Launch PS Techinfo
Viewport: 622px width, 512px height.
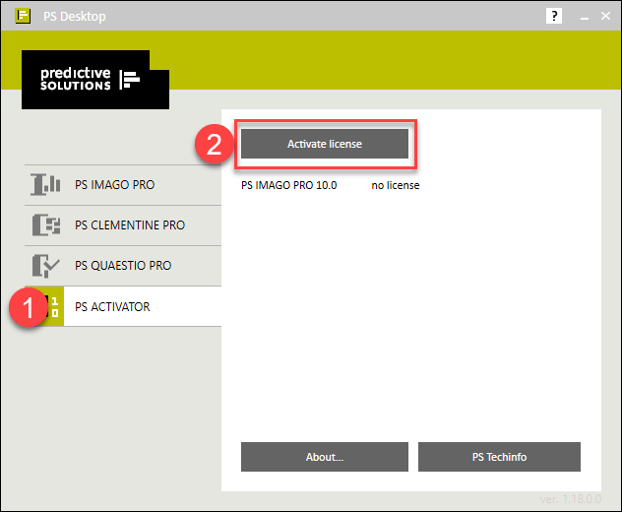499,457
